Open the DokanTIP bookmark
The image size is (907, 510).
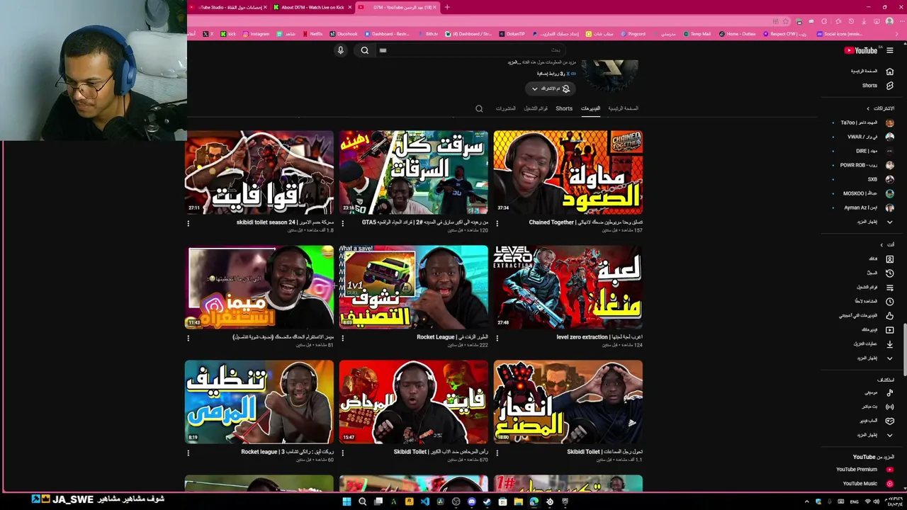512,34
